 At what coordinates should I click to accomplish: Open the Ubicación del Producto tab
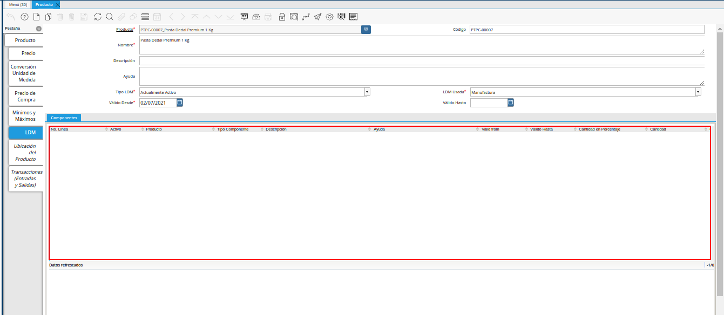coord(25,153)
